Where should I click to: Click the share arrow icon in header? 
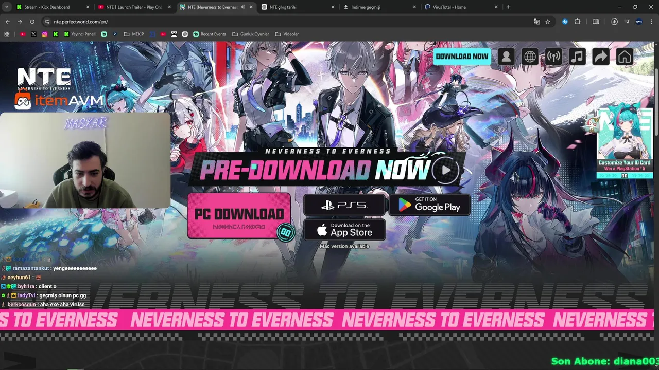pyautogui.click(x=601, y=57)
